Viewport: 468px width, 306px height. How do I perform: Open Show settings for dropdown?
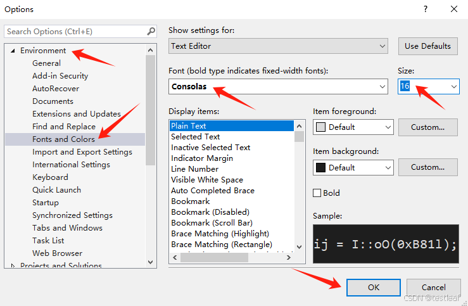click(x=278, y=46)
